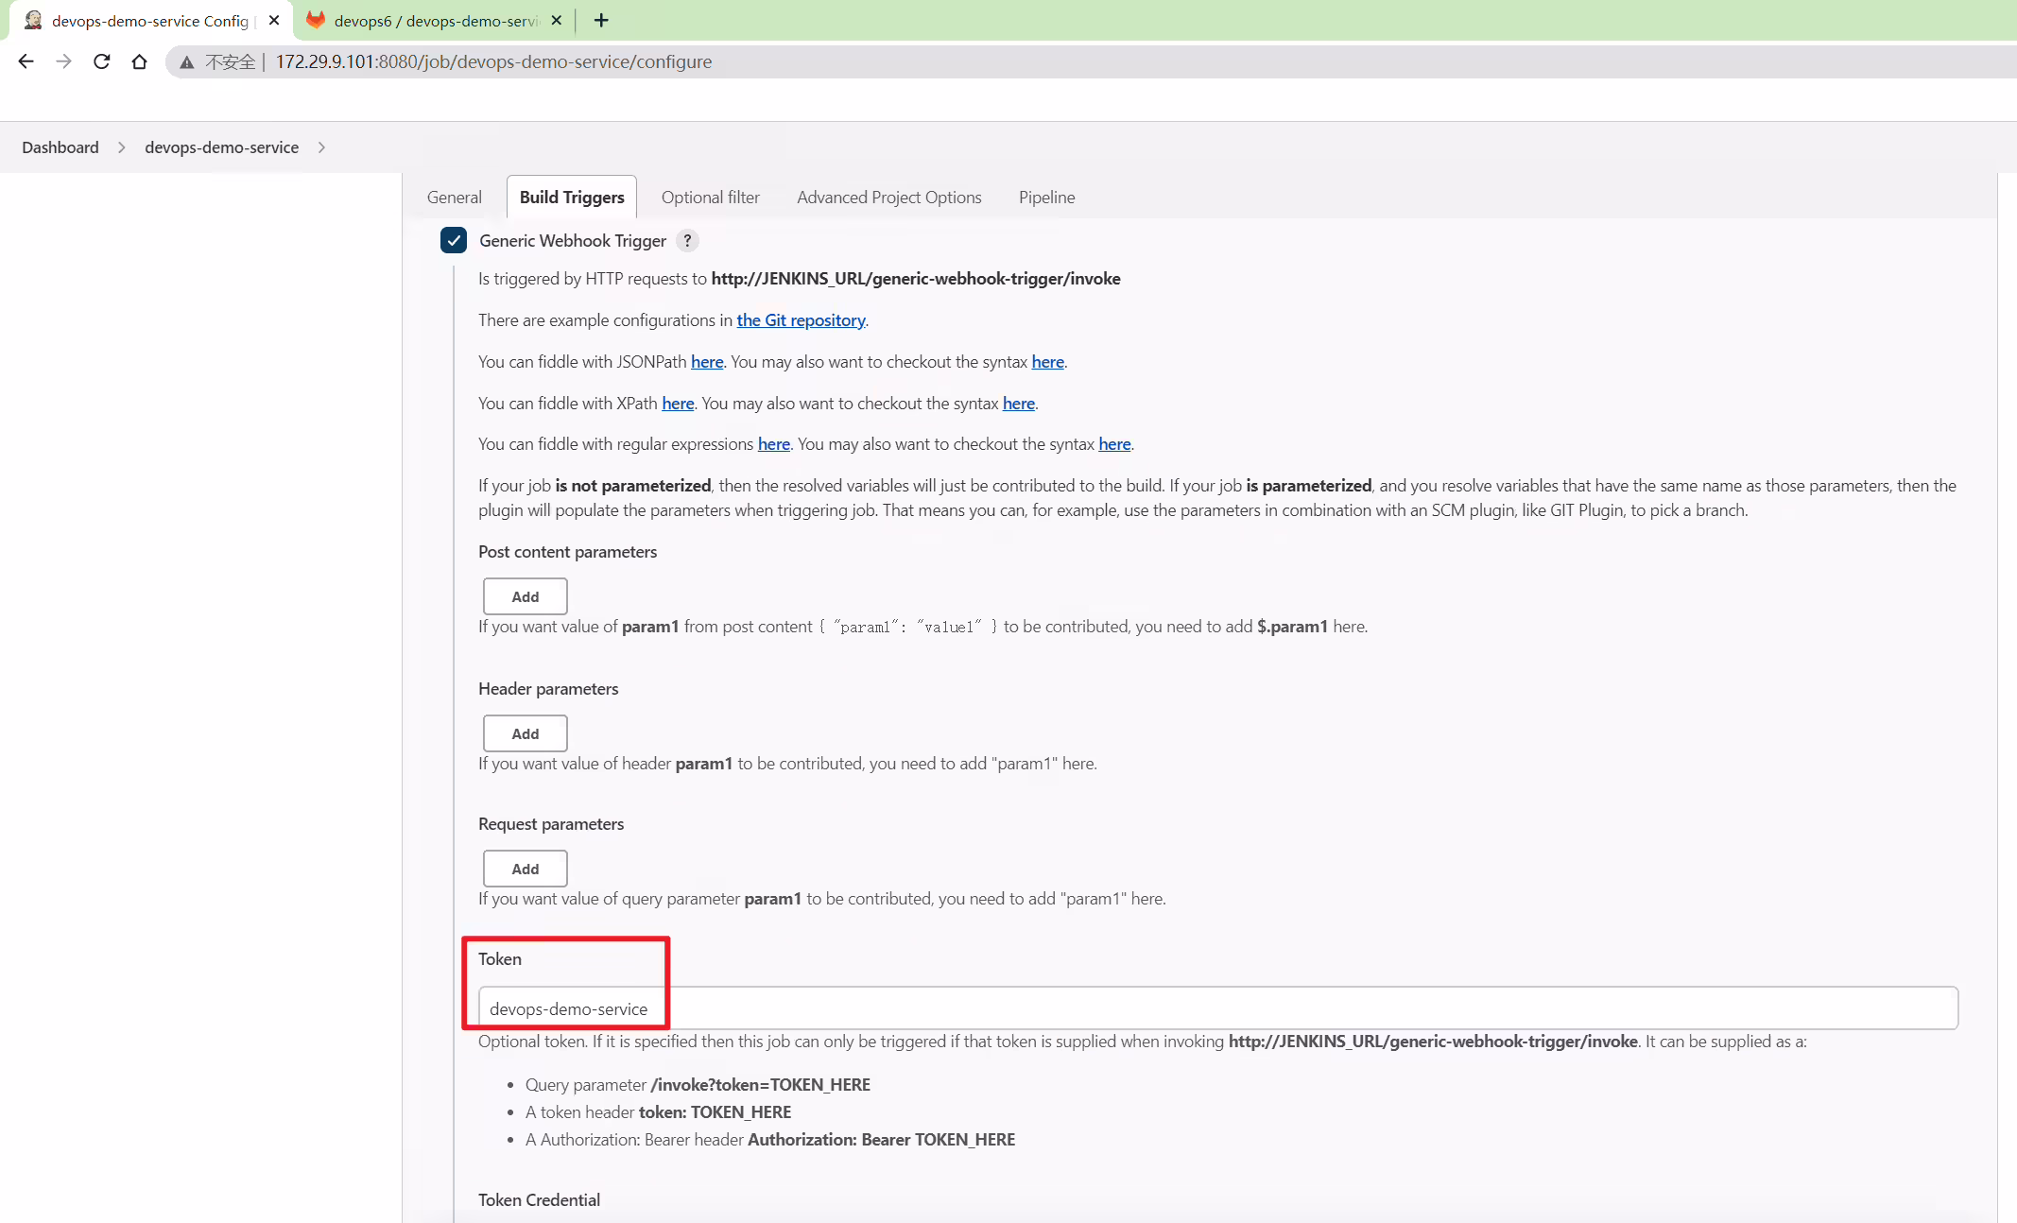Viewport: 2017px width, 1223px height.
Task: Click the Token Credential heading
Action: [x=539, y=1199]
